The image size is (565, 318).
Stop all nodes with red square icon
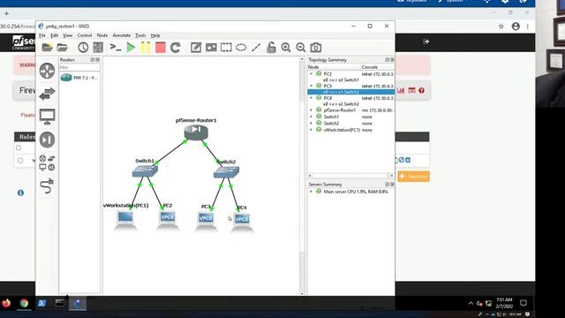161,47
